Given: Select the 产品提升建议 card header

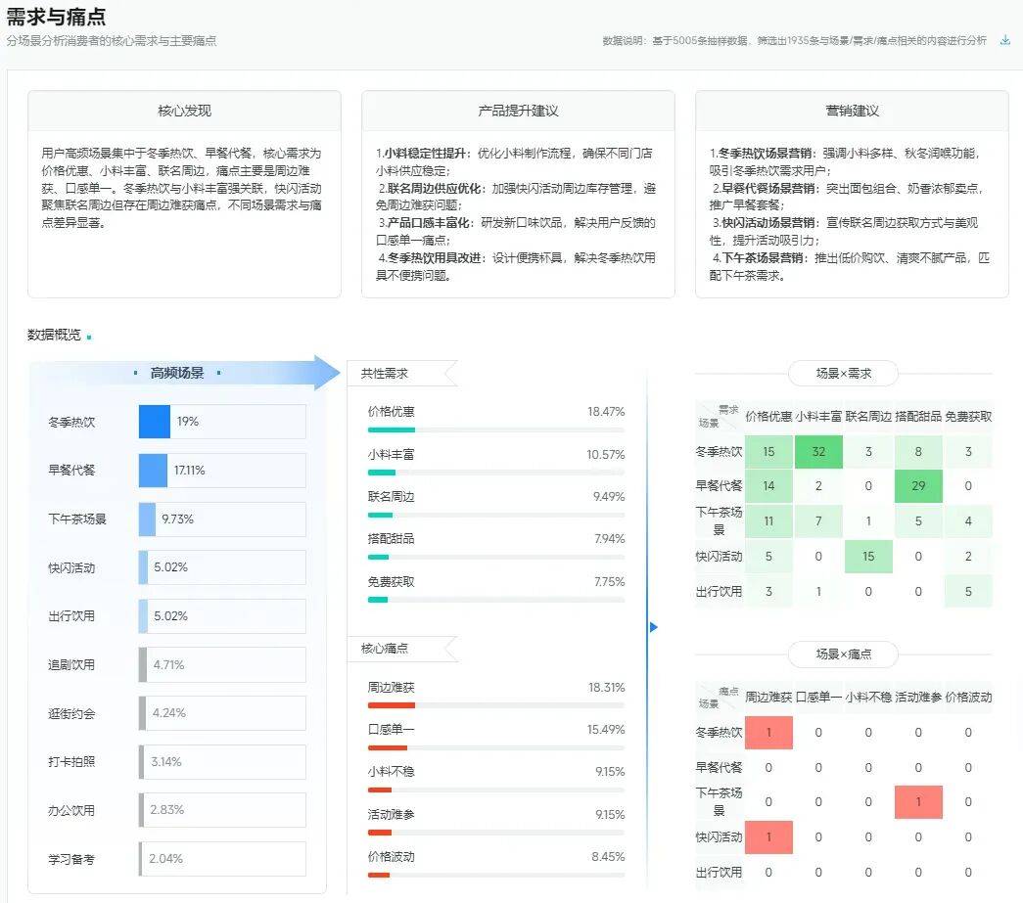Looking at the screenshot, I should tap(518, 111).
